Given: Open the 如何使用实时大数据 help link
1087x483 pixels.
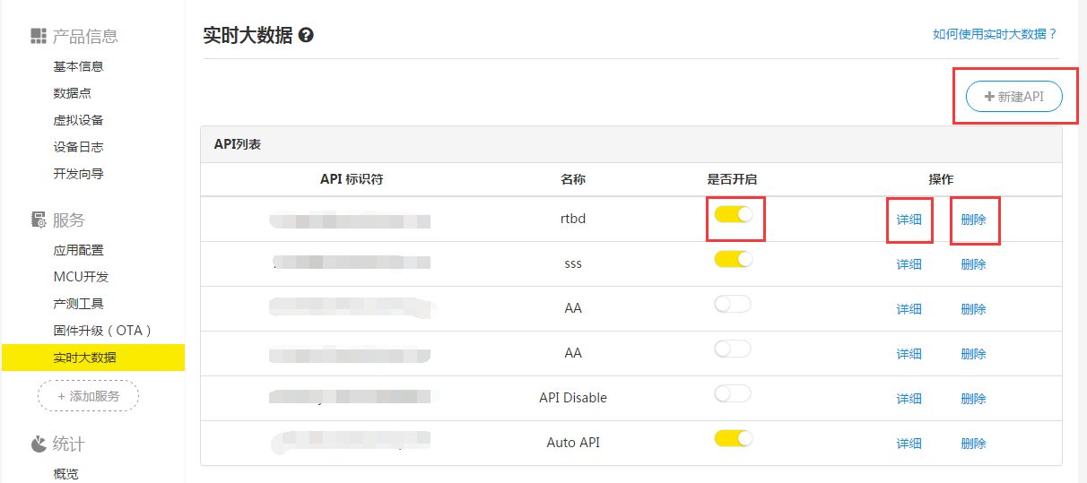Looking at the screenshot, I should [x=995, y=34].
